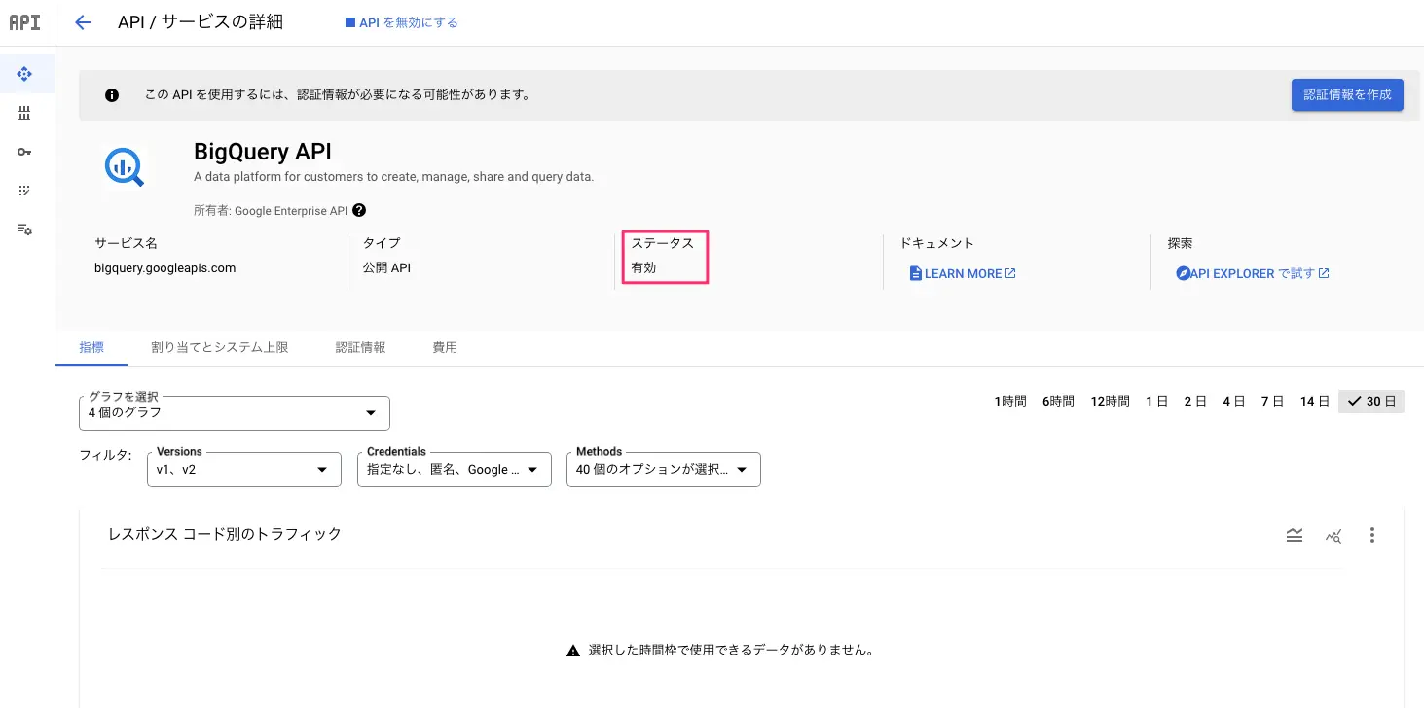Image resolution: width=1424 pixels, height=708 pixels.
Task: Select the 7日 time range
Action: (x=1272, y=402)
